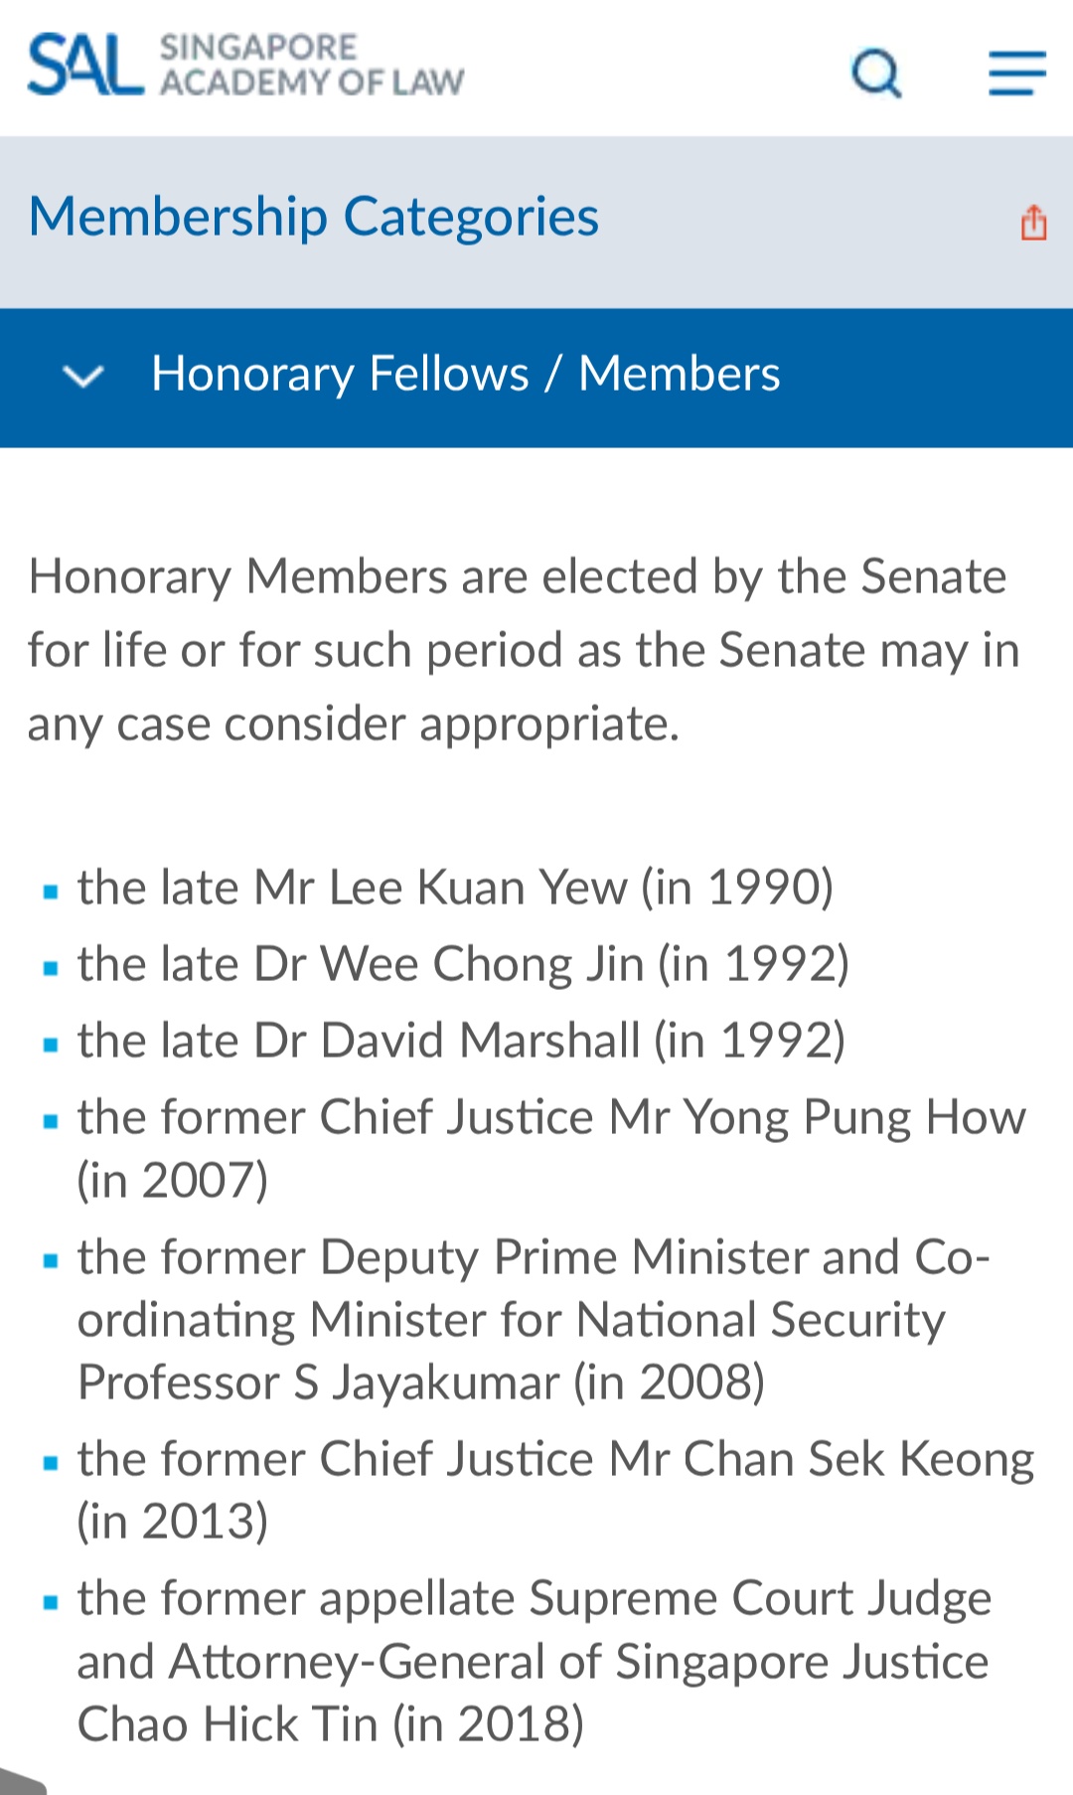Viewport: 1073px width, 1795px height.
Task: Click the Professor S Jayakumar entry
Action: 534,1319
